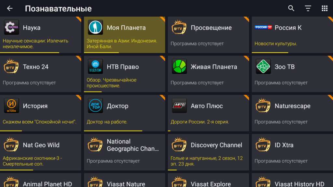
Task: Click the Наука channel logo
Action: (11, 27)
